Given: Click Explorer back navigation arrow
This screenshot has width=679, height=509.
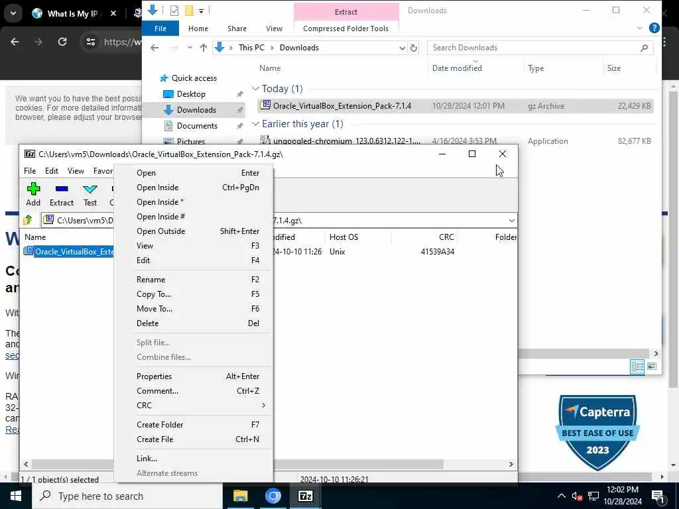Looking at the screenshot, I should pyautogui.click(x=154, y=48).
